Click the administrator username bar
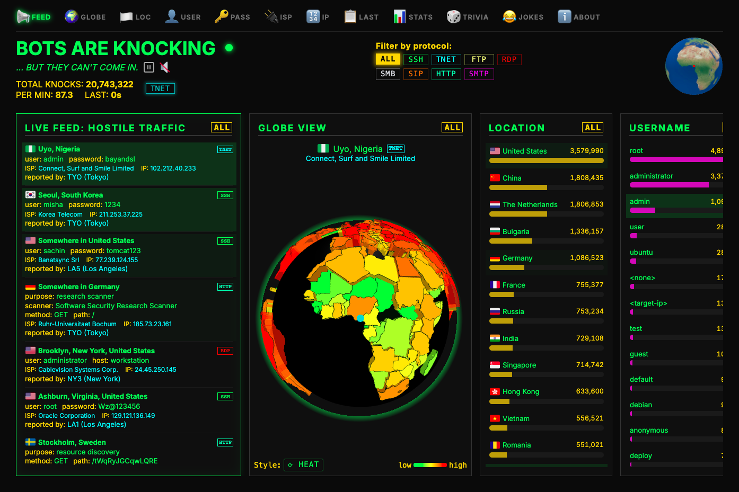The image size is (739, 492). (x=676, y=185)
